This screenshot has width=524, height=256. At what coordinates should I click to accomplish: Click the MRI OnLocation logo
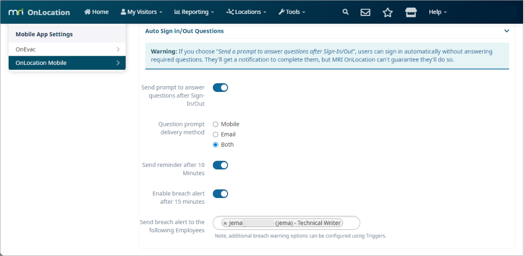(39, 12)
